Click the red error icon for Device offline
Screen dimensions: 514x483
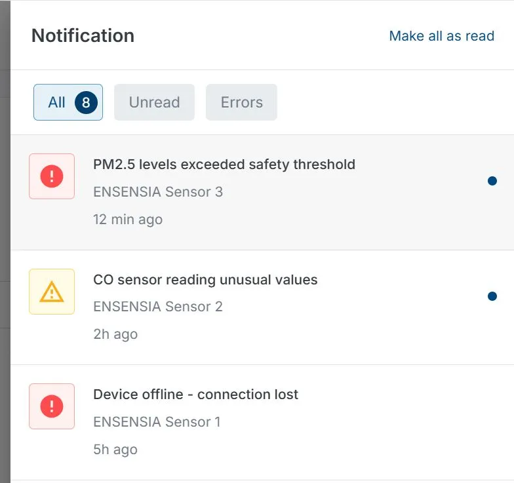pos(52,406)
